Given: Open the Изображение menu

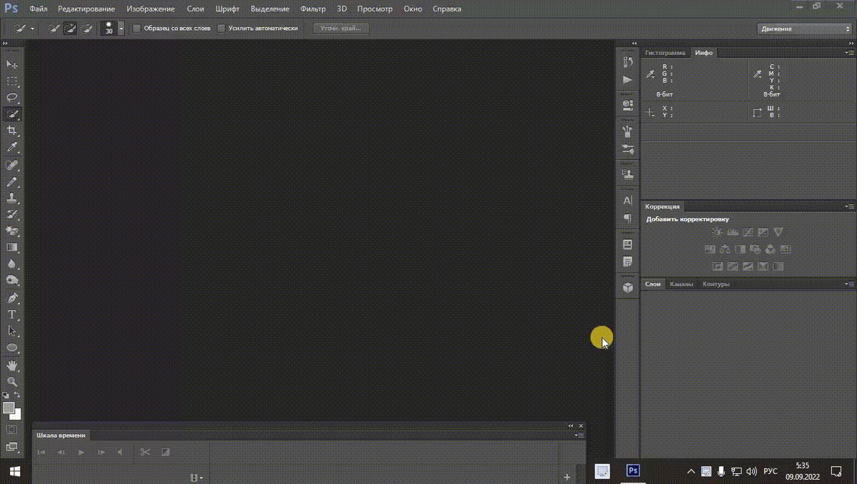Looking at the screenshot, I should [151, 9].
